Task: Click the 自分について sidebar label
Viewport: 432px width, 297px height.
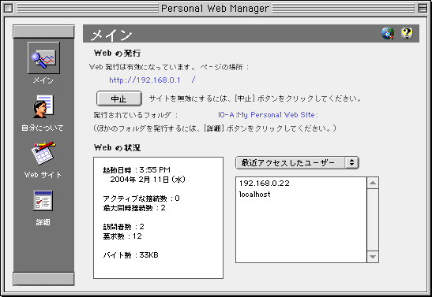Action: click(43, 128)
